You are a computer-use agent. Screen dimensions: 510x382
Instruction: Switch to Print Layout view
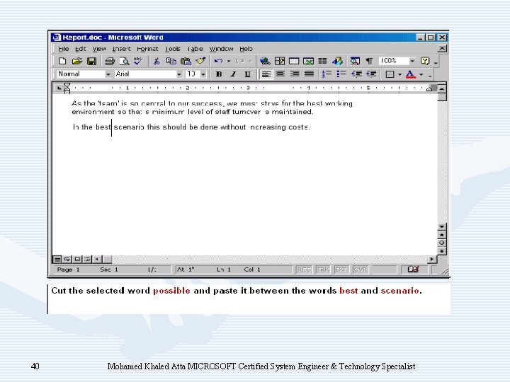pos(77,259)
